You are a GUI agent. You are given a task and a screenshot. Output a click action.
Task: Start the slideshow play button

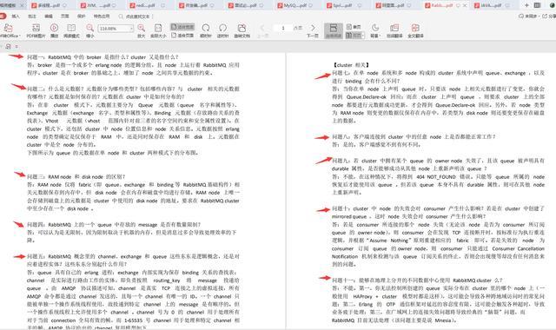[54, 30]
